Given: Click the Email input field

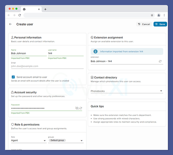Looking at the screenshot, I should pos(47,66).
